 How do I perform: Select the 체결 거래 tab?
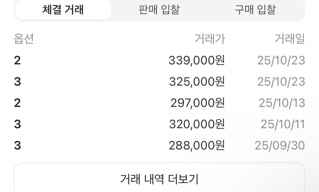63,10
